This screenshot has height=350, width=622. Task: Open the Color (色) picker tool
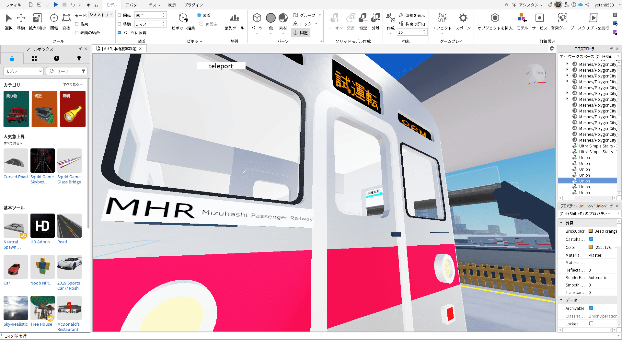point(271,22)
